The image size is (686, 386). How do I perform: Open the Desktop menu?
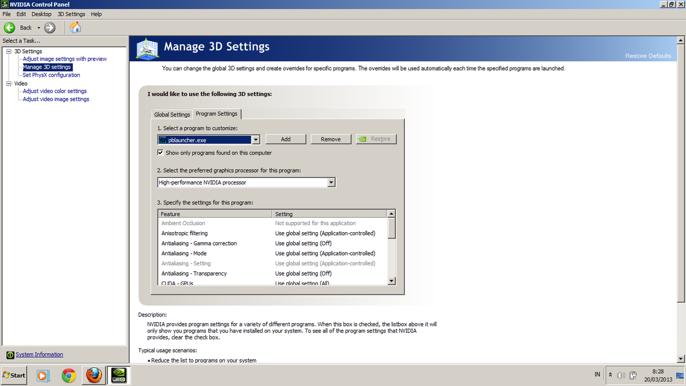42,14
